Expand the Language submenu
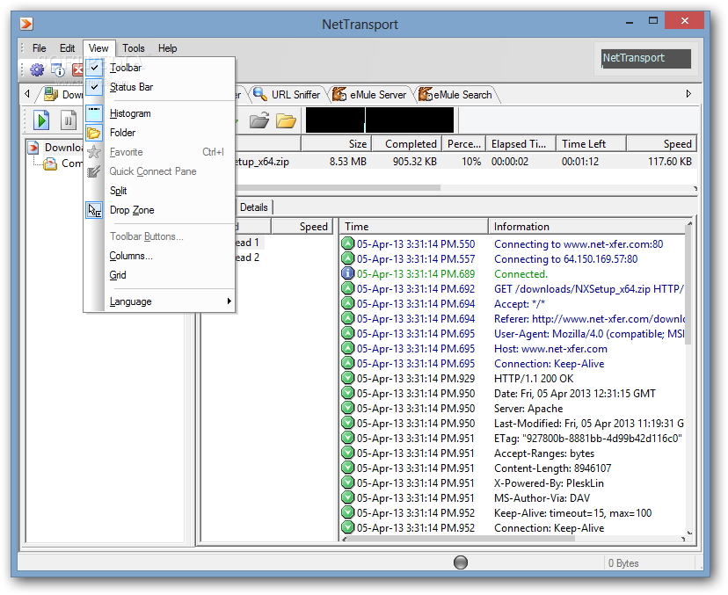 click(159, 301)
